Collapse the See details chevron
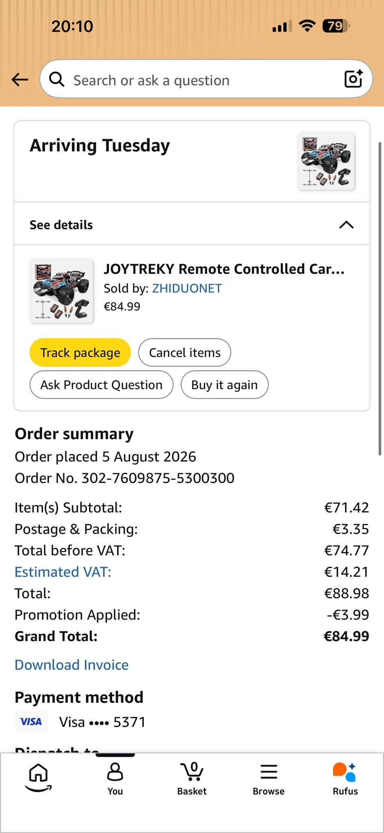384x833 pixels. click(x=346, y=225)
